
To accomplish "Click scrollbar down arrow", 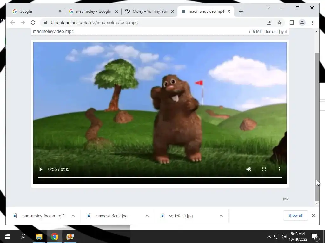I will (316, 204).
